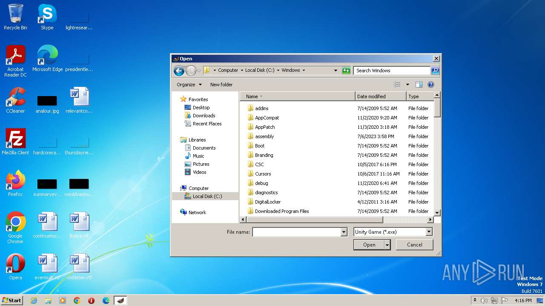The height and width of the screenshot is (306, 545).
Task: Open the Organize dropdown menu
Action: click(x=189, y=85)
